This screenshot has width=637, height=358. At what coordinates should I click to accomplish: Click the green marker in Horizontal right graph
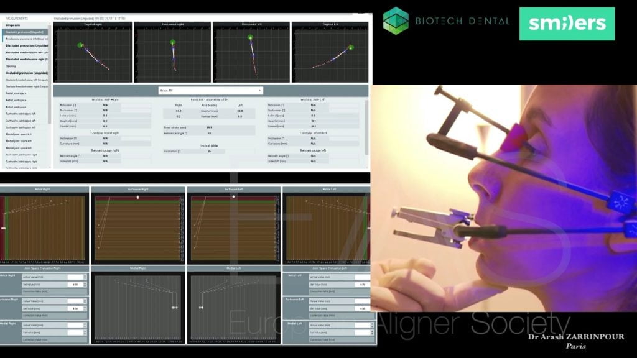(173, 42)
